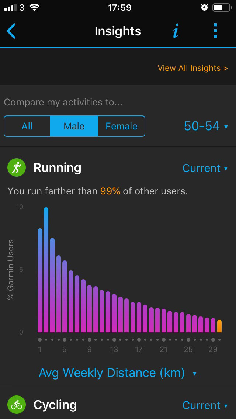
Task: Open the 50-54 age group dropdown
Action: click(206, 126)
